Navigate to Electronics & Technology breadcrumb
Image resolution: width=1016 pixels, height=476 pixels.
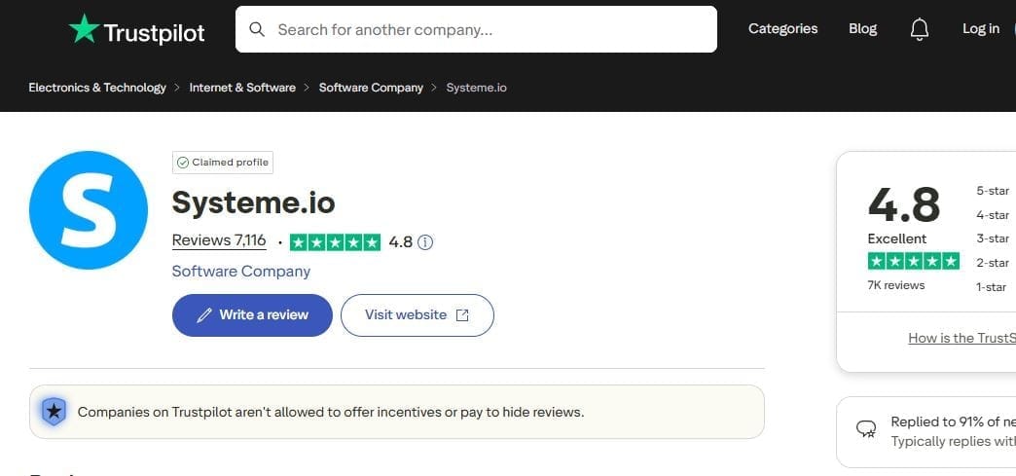(x=97, y=88)
